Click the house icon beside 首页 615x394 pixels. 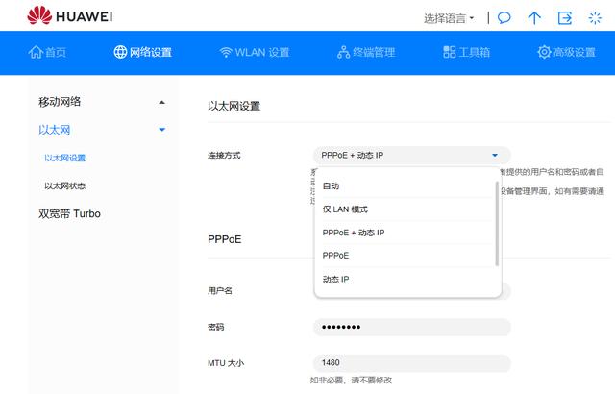(36, 52)
